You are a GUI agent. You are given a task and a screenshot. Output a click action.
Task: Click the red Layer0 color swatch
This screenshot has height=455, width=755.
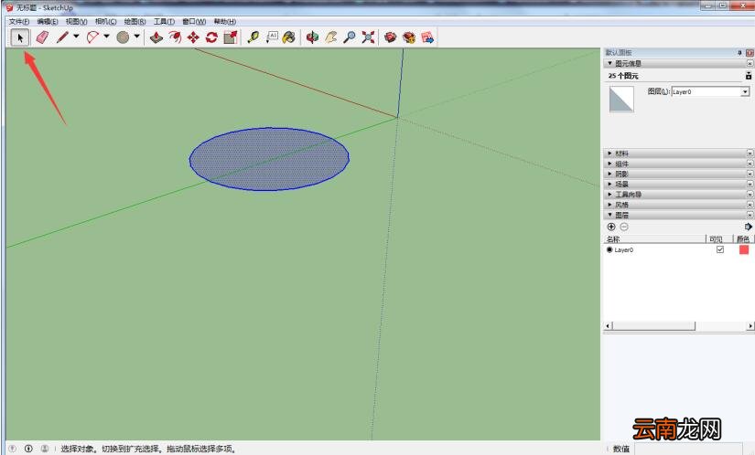click(744, 249)
